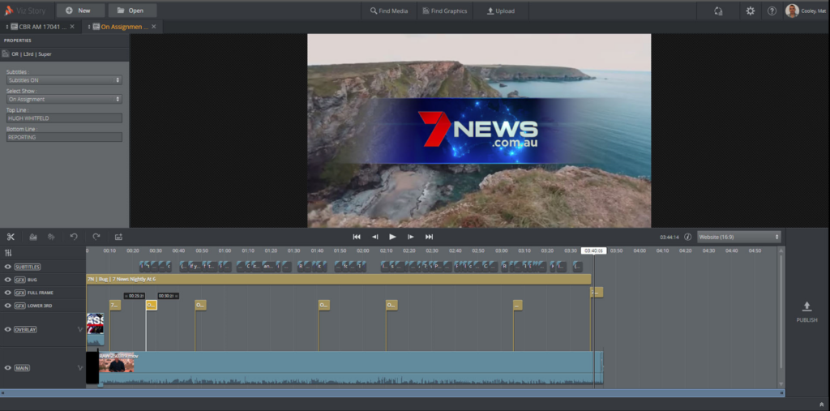
Task: Click the horizontal timeline zoom scrollbar
Action: click(x=392, y=393)
